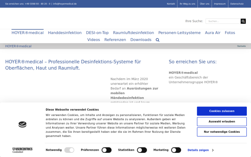Click the Cookies zulassen button
This screenshot has width=251, height=157.
222,111
